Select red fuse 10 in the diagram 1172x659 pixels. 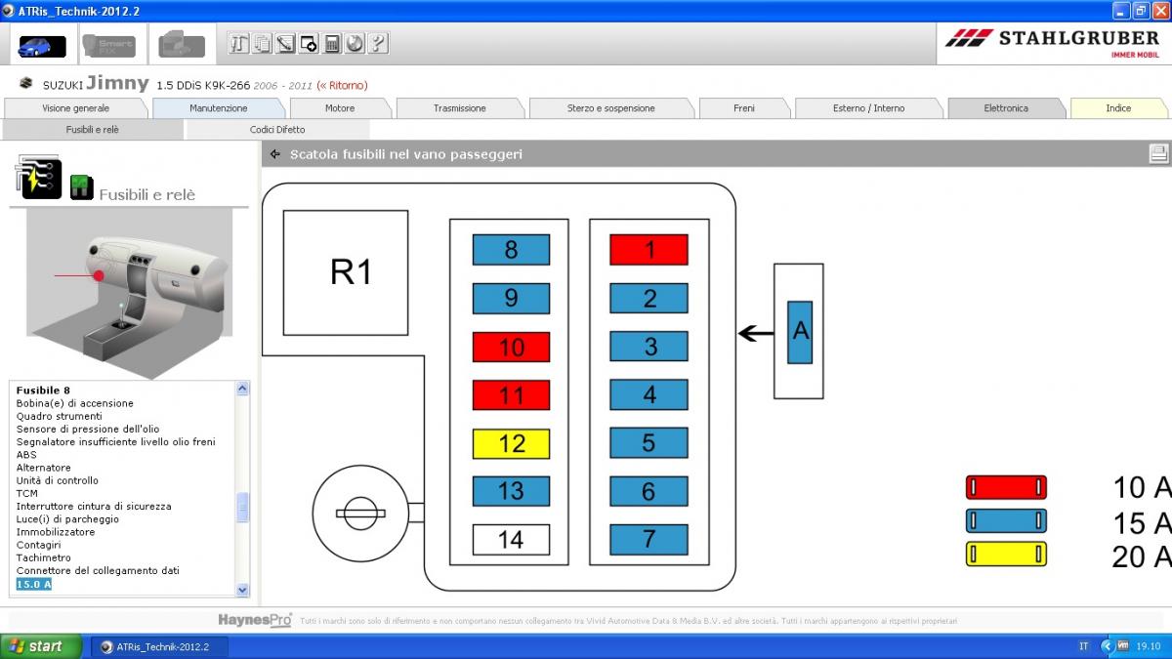coord(511,347)
